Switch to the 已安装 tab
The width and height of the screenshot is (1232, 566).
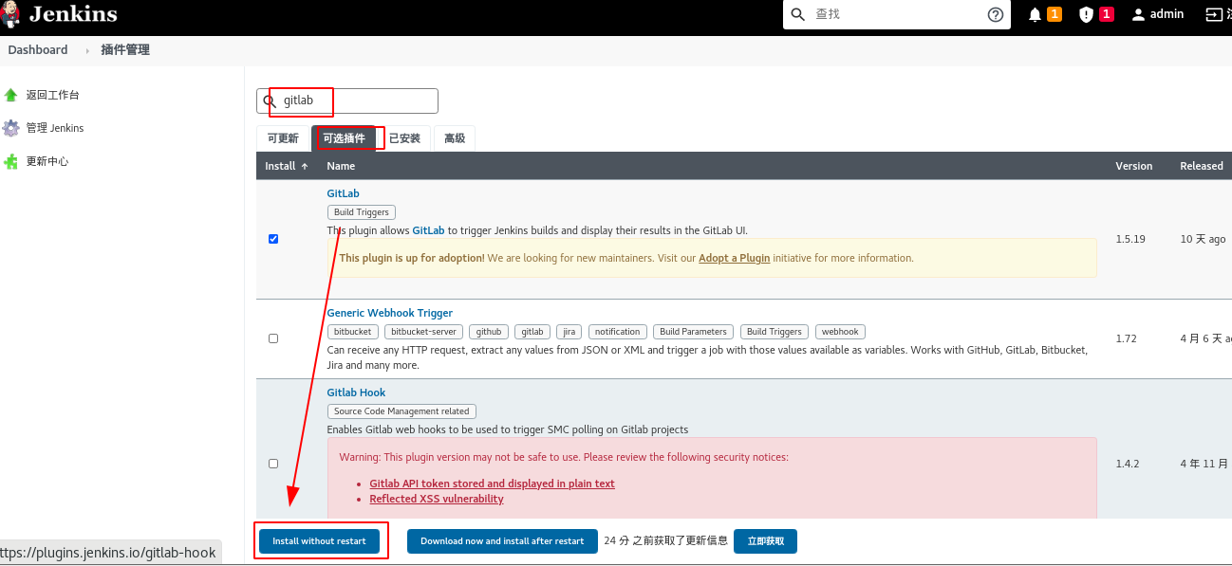[x=404, y=138]
